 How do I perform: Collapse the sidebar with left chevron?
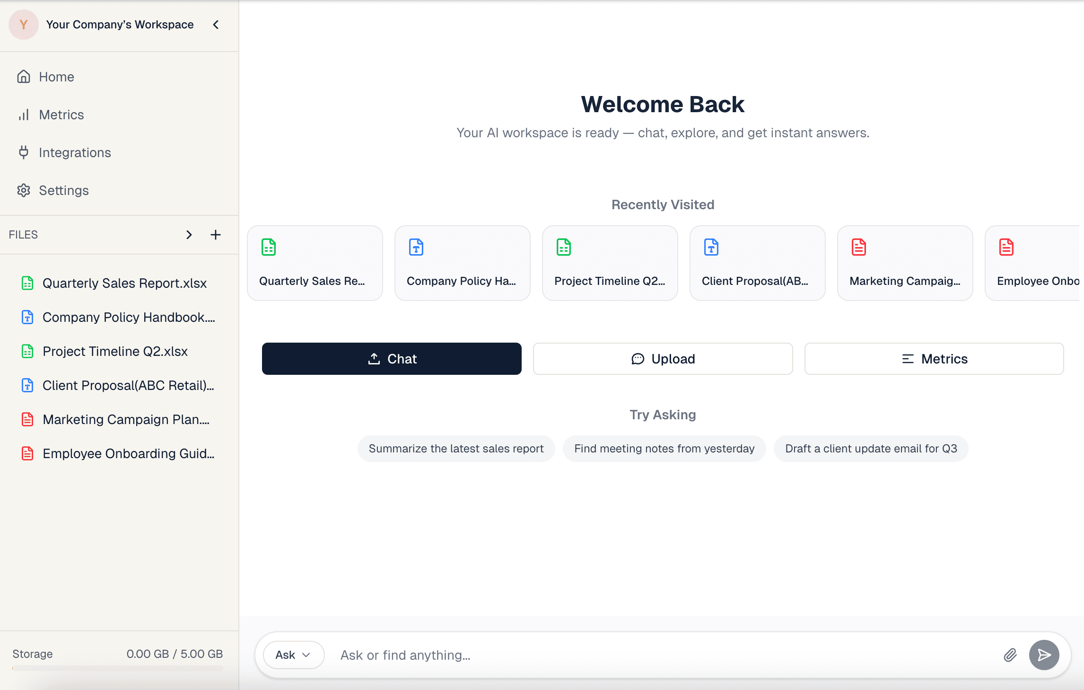click(x=216, y=25)
